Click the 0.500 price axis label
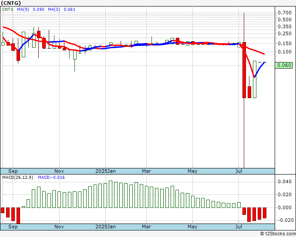This screenshot has width=296, height=237. [x=285, y=20]
